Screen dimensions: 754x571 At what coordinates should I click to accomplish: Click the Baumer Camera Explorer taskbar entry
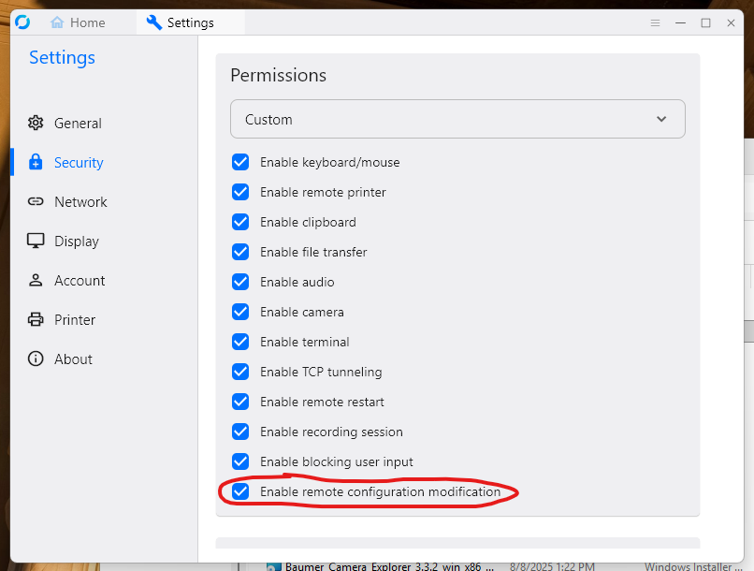click(374, 565)
